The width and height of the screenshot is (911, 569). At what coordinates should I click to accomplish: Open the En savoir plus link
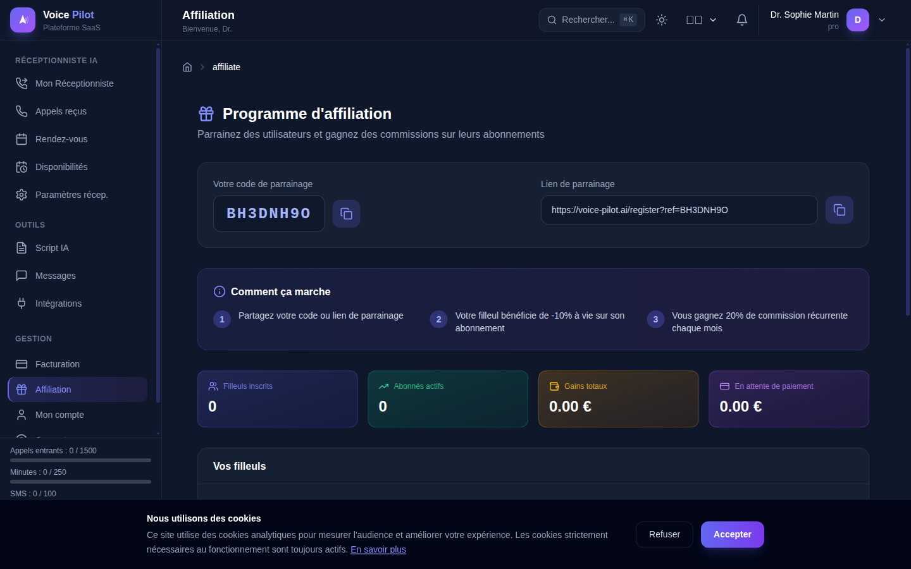pos(378,549)
